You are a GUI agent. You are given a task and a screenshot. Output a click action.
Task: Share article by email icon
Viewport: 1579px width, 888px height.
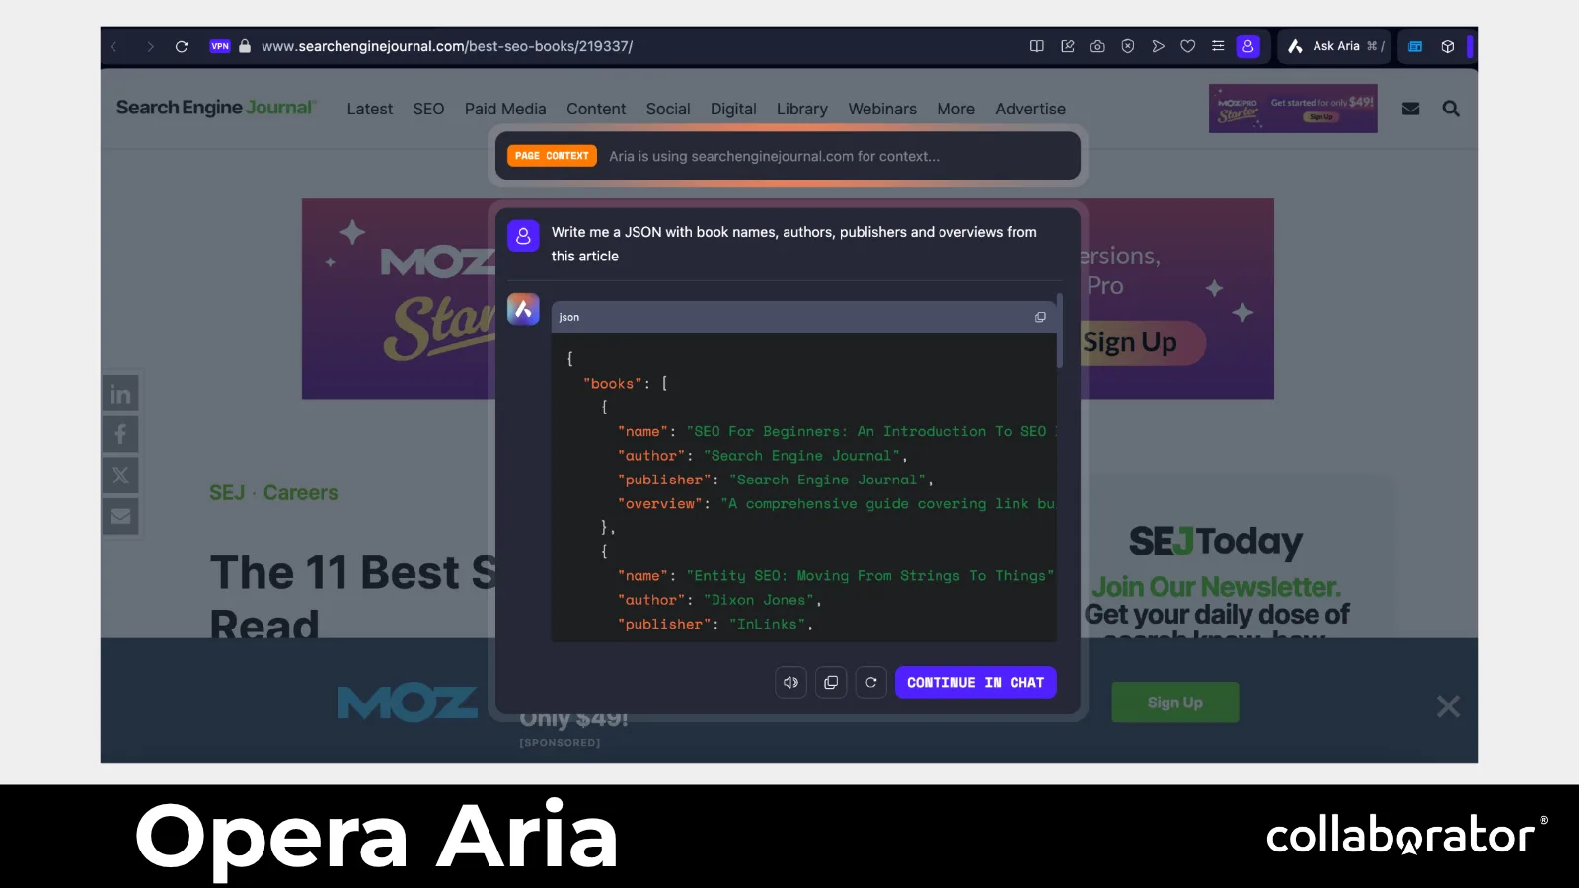[120, 516]
